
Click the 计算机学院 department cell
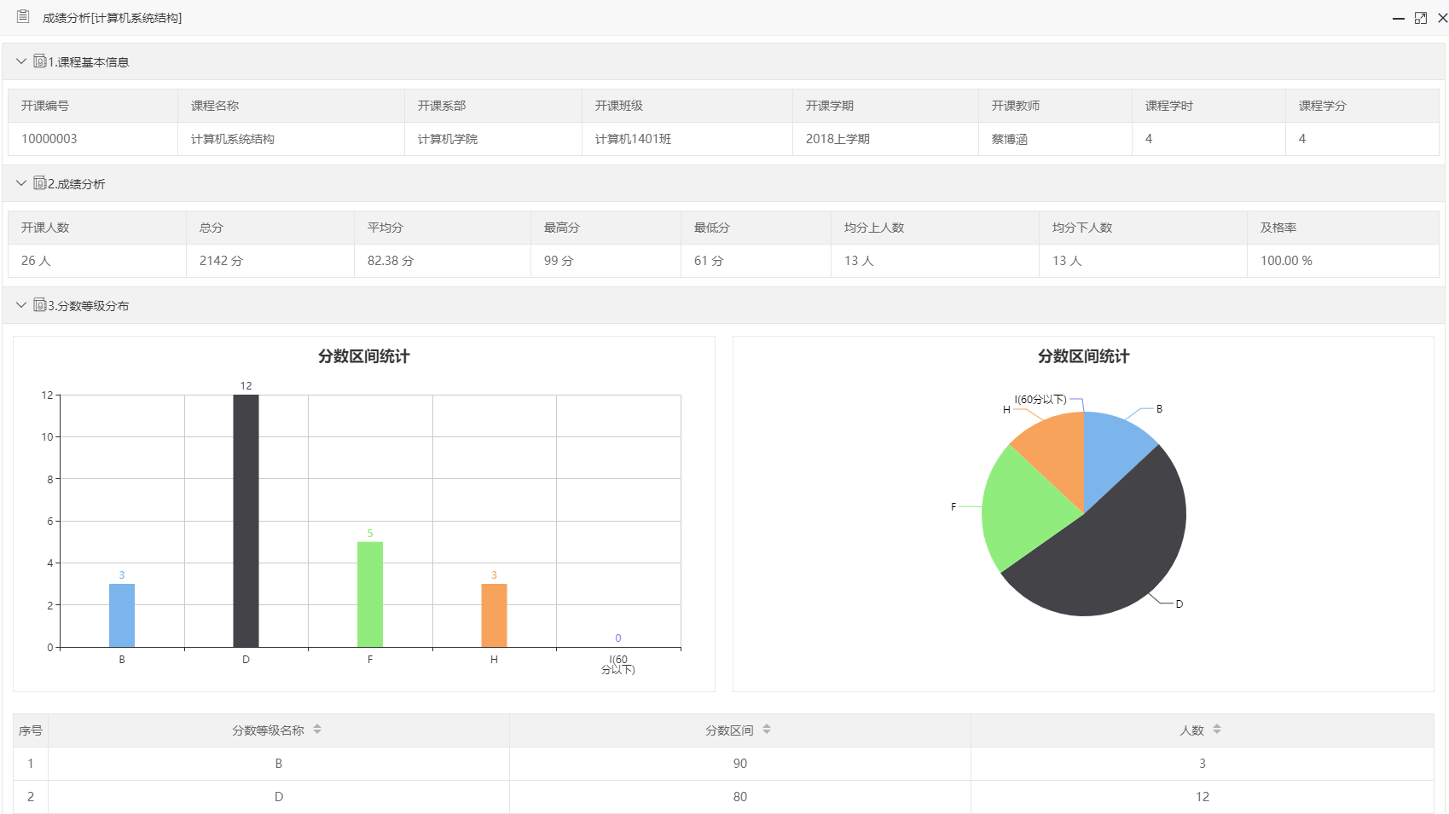493,139
